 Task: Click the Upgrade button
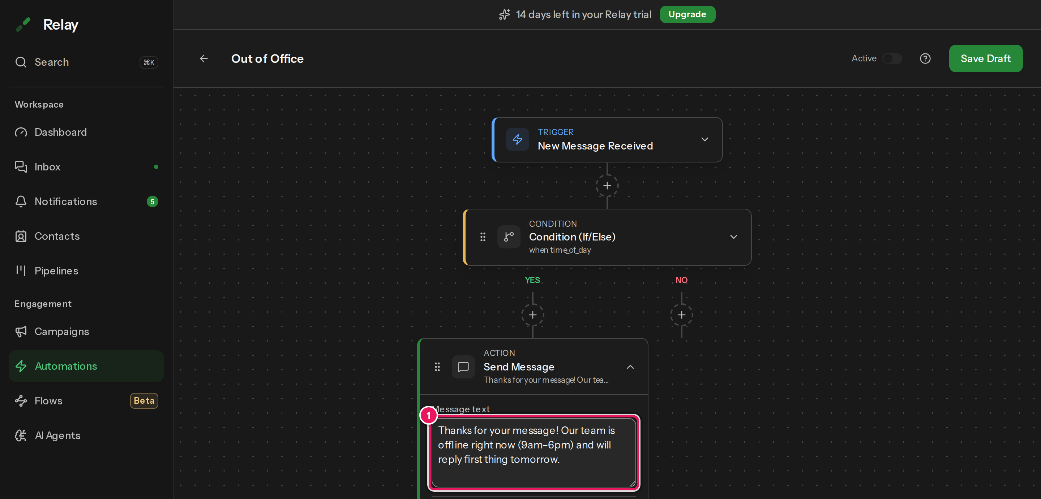pos(687,14)
